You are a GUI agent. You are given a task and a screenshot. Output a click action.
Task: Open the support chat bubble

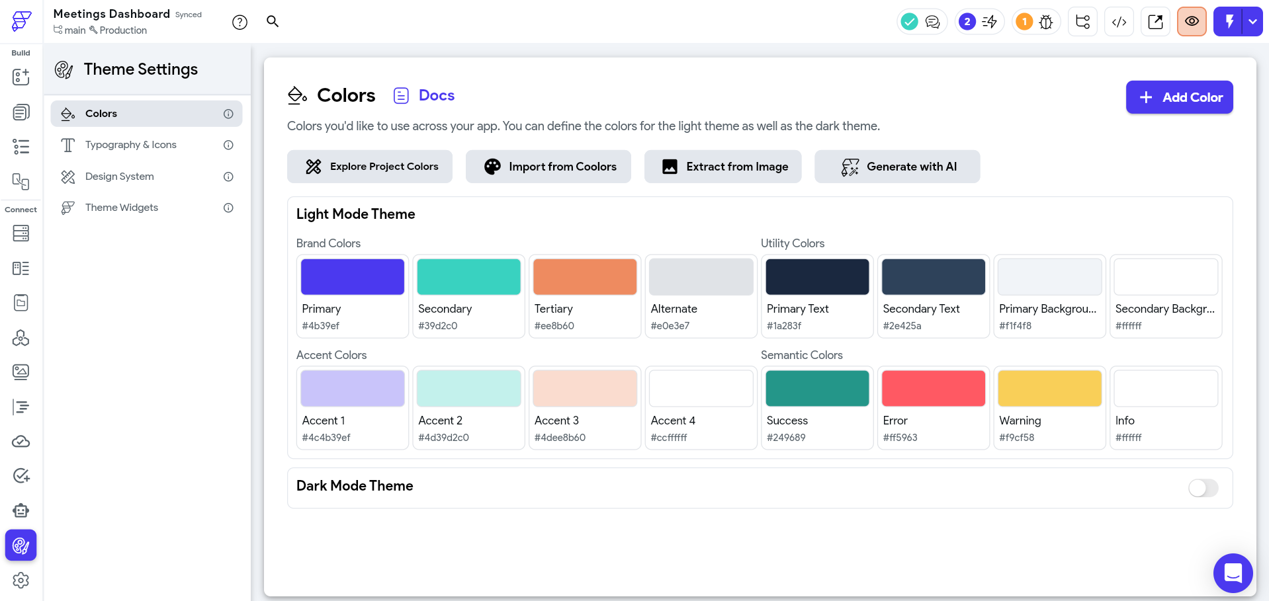1233,573
